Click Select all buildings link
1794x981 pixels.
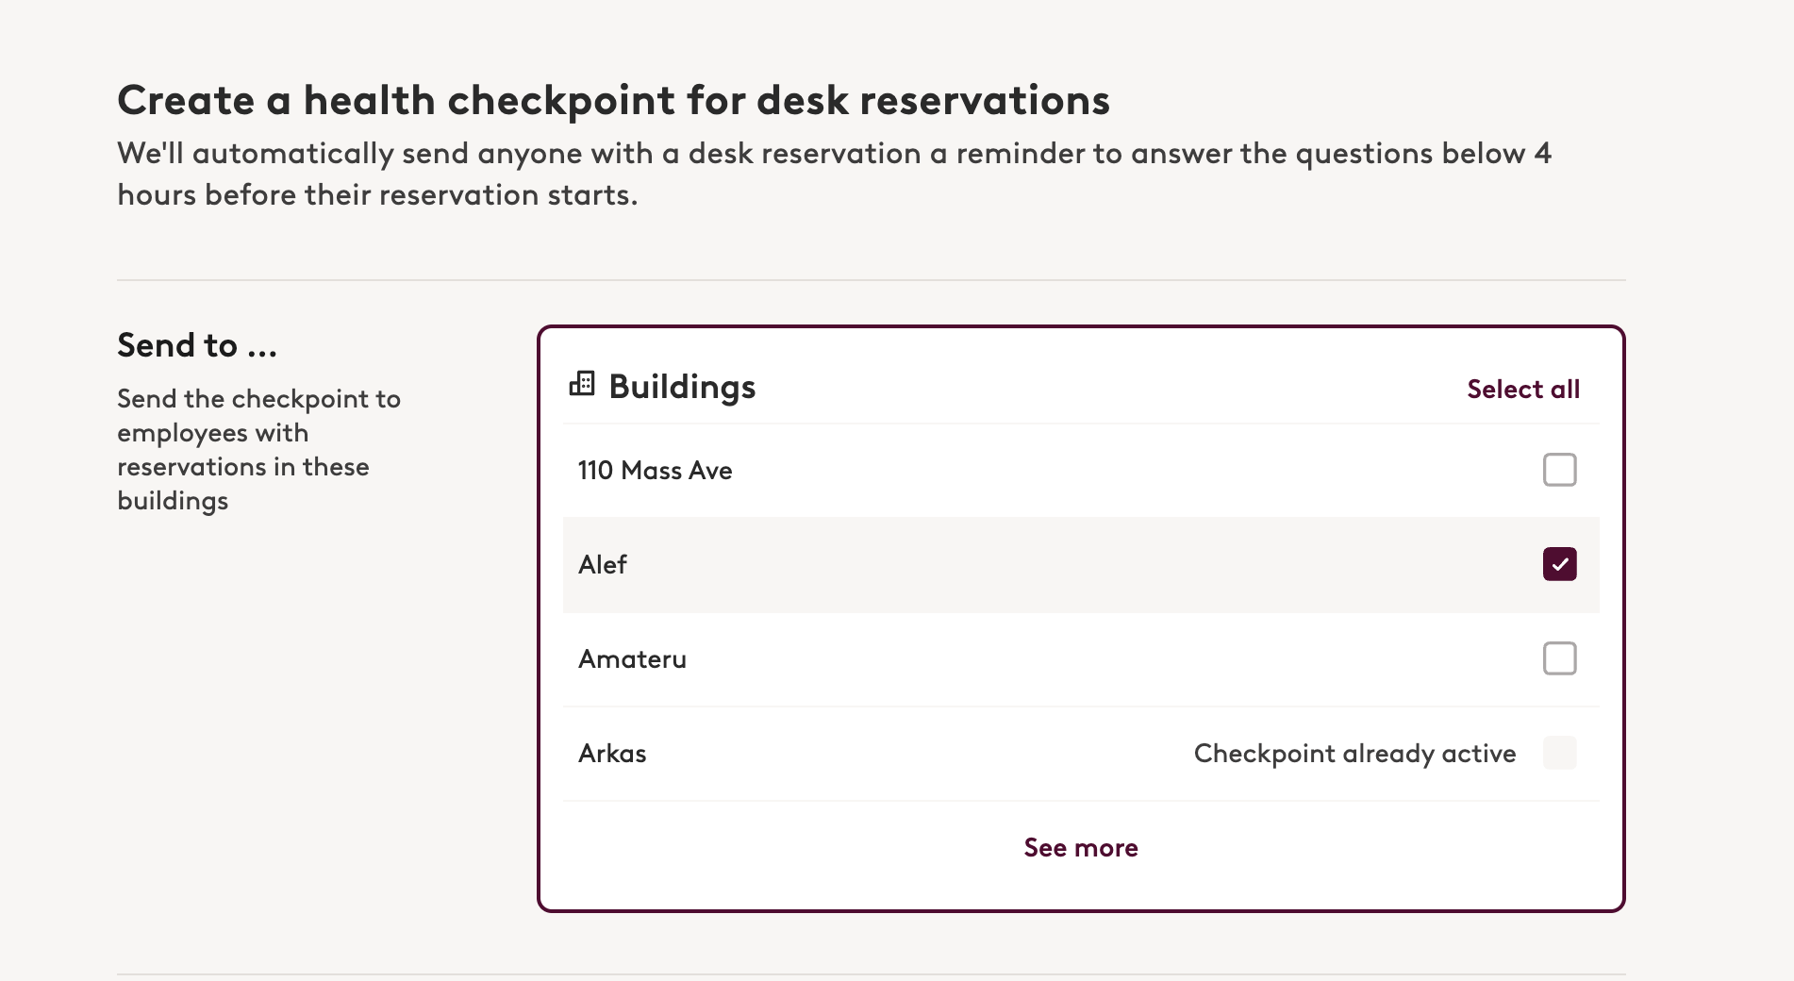pos(1522,389)
